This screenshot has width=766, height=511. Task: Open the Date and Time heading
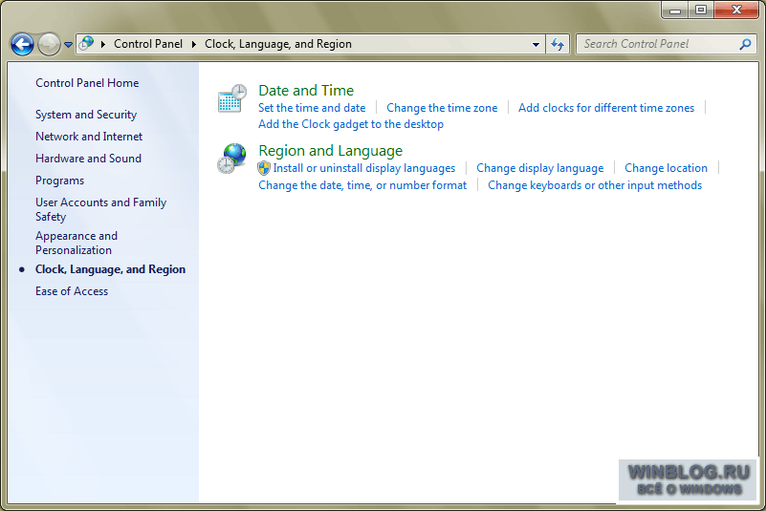coord(306,91)
